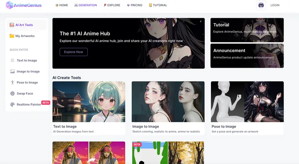Image resolution: width=299 pixels, height=164 pixels.
Task: Click the pirate face swap card thumbnail
Action: click(x=89, y=153)
